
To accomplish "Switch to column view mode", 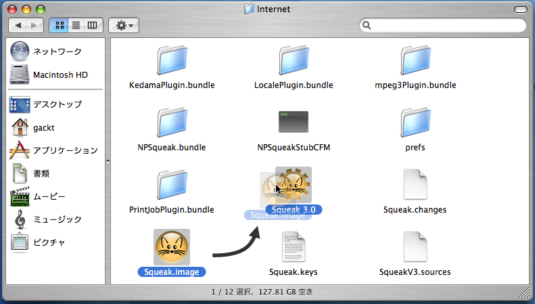I will pyautogui.click(x=92, y=25).
